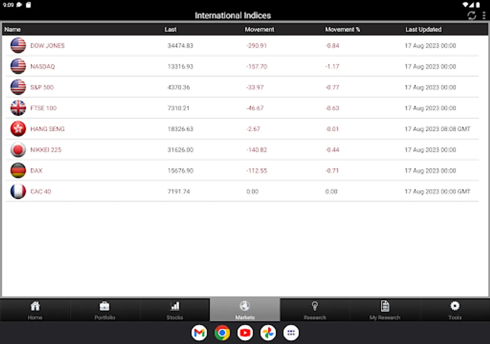Click DOW JONES percent -0.84

pyautogui.click(x=332, y=45)
